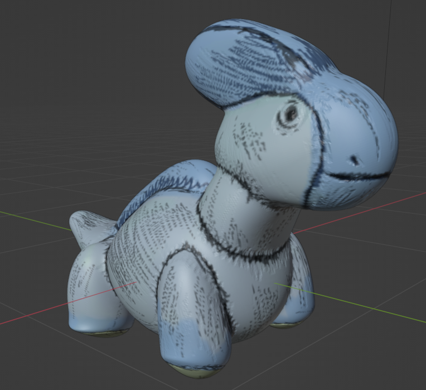This screenshot has height=390, width=426.
Task: Click the black mouth line on snout
Action: pos(357,177)
